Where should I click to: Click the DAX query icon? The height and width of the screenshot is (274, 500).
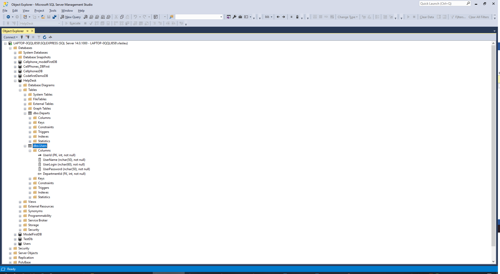pyautogui.click(x=109, y=17)
